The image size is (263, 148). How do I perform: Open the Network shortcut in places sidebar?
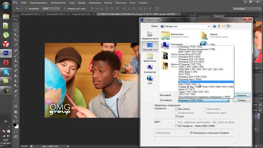(x=150, y=80)
